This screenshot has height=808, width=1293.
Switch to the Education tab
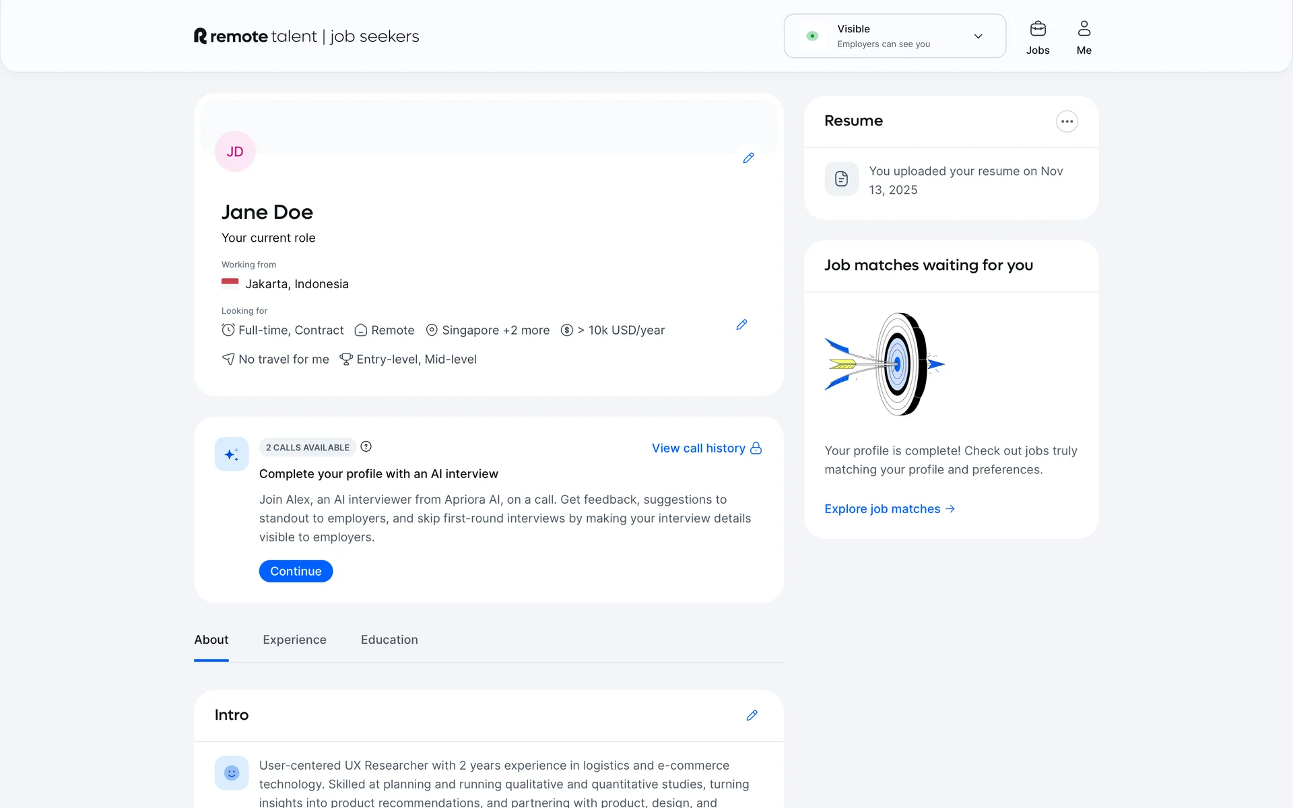click(389, 640)
